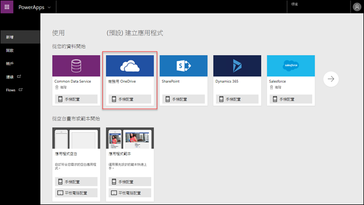Click the OneDrive card title

click(122, 81)
